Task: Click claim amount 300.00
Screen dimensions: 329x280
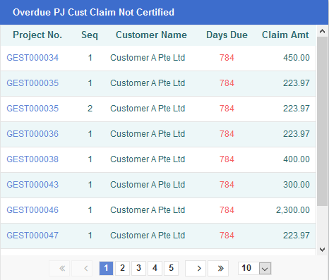Action: coord(297,185)
